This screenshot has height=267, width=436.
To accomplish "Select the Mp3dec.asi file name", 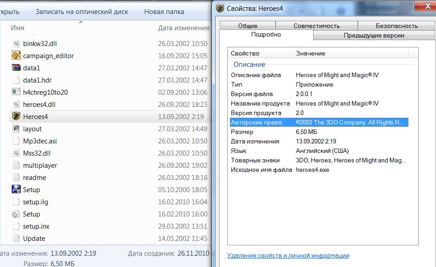I will [40, 141].
